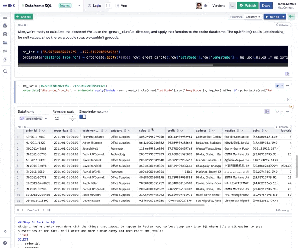
Task: Open the help question mark icon
Action: [5, 243]
